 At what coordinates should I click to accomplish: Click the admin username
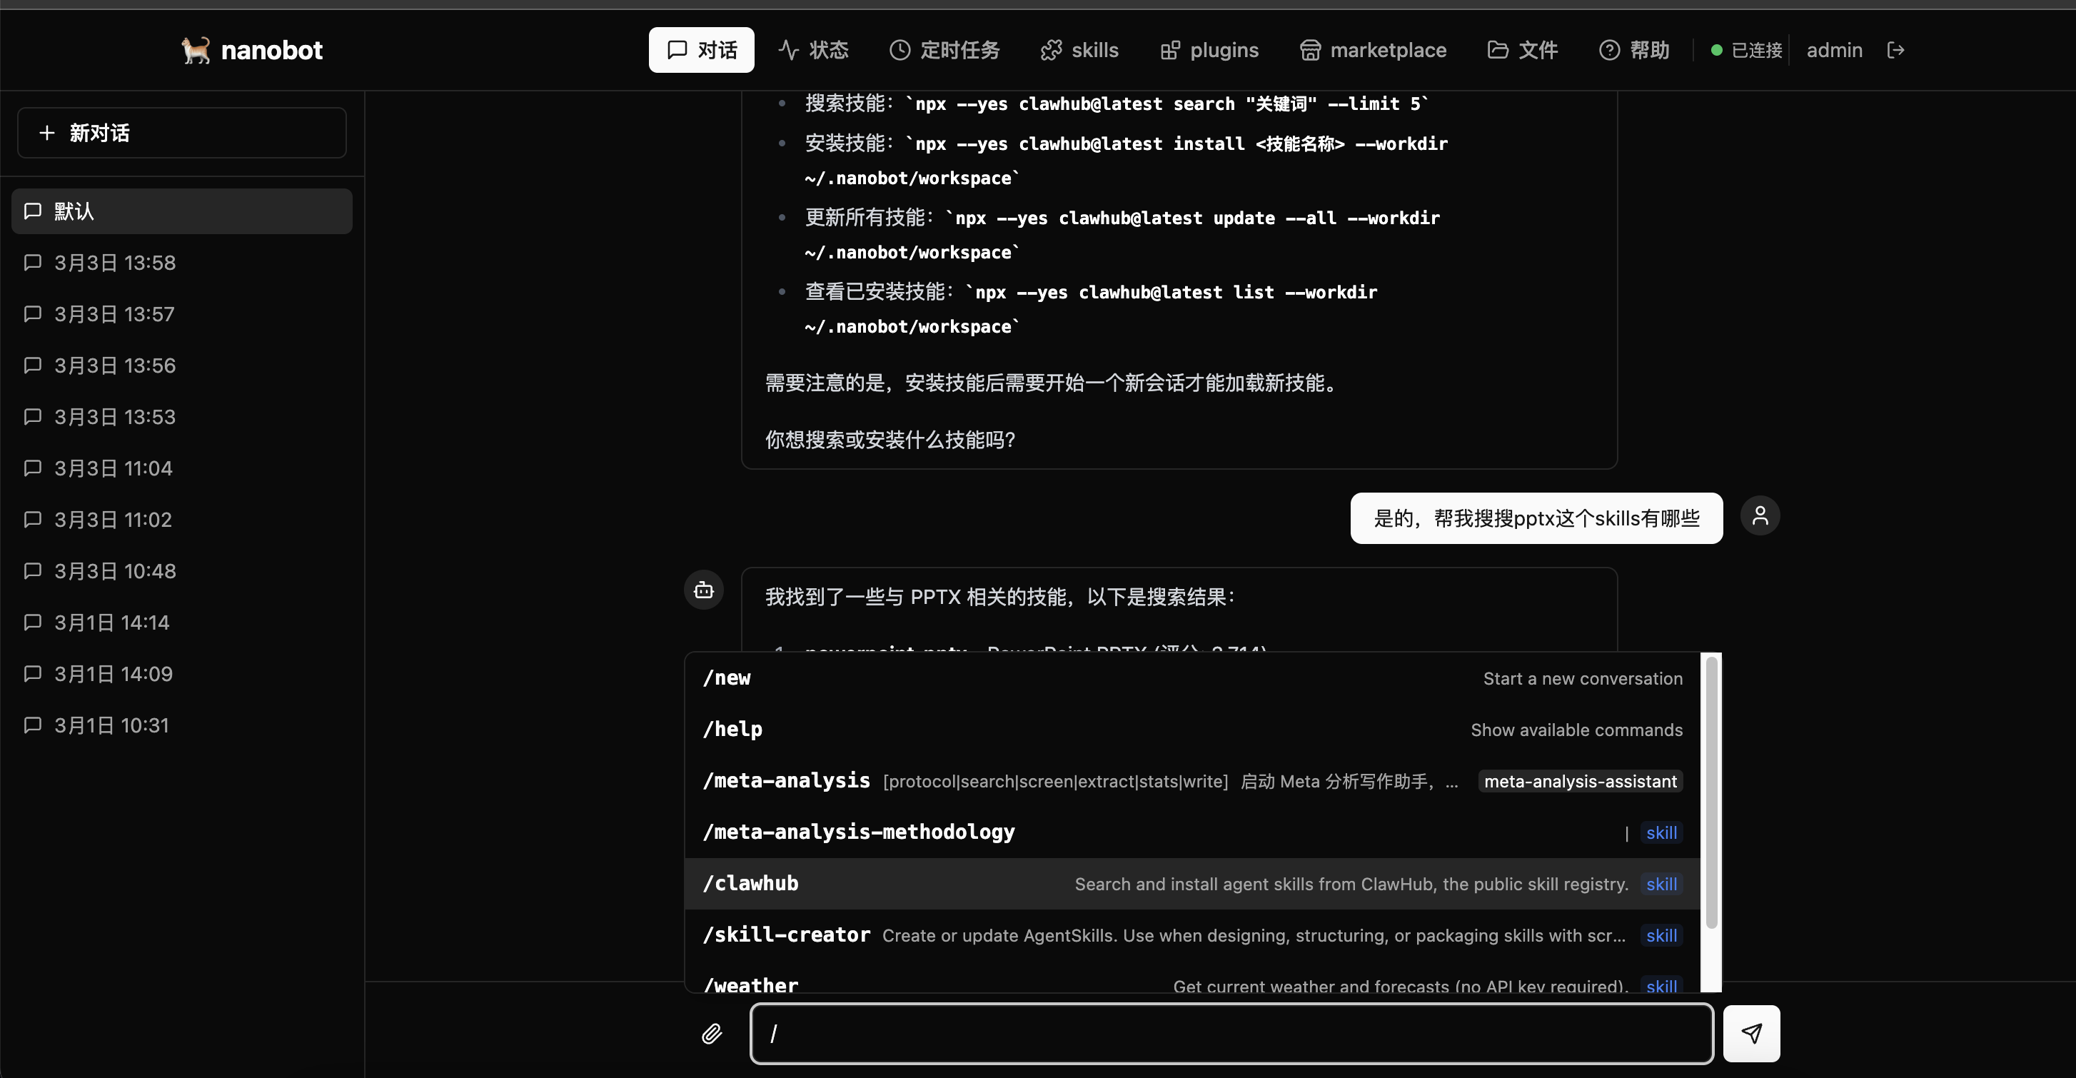pos(1834,50)
